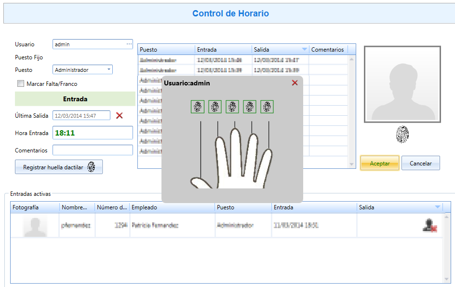Select the little finger fingerprint icon
455x287 pixels.
(x=267, y=107)
